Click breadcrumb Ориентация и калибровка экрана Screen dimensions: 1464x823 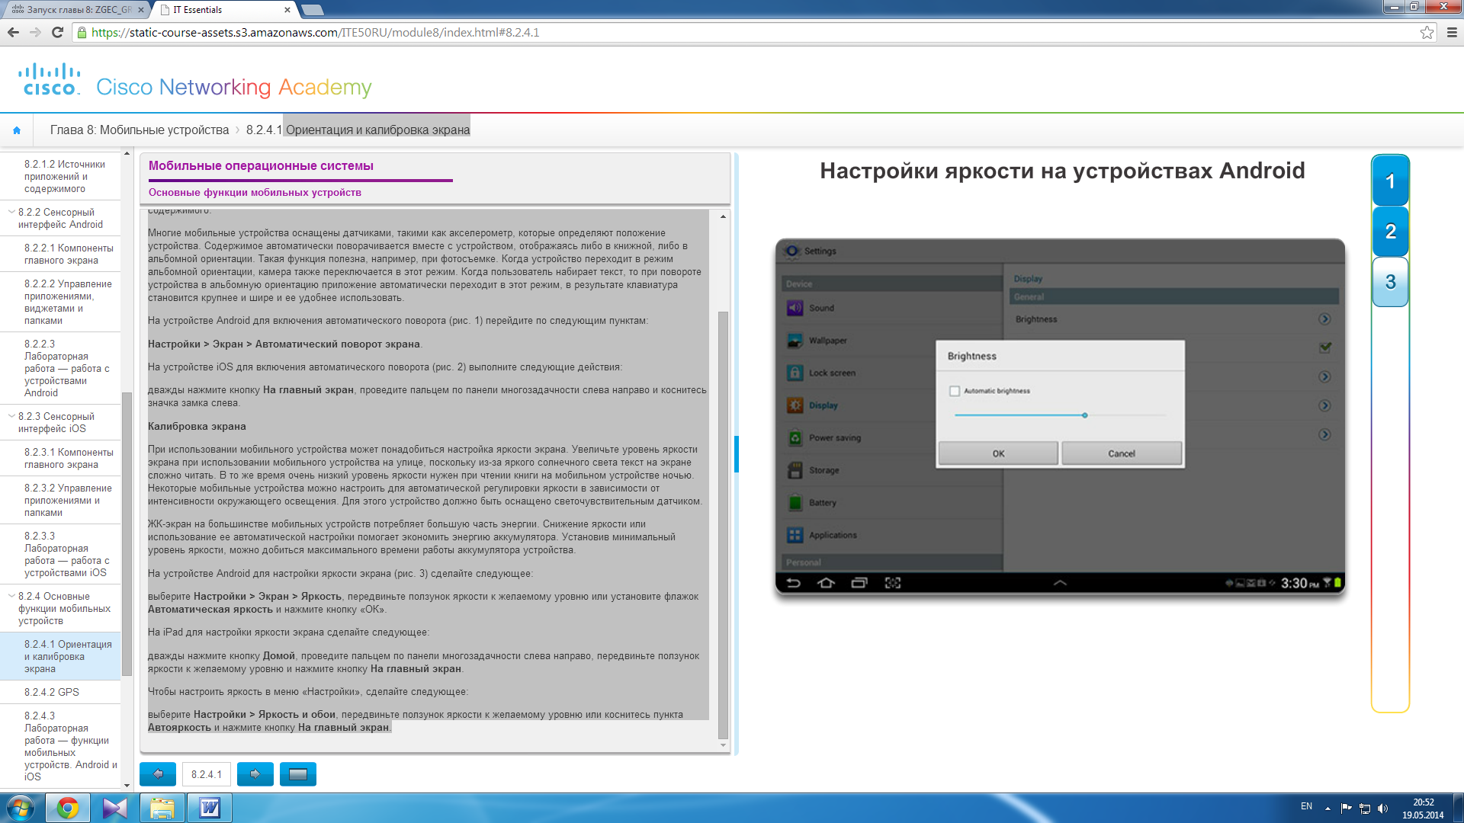(377, 130)
